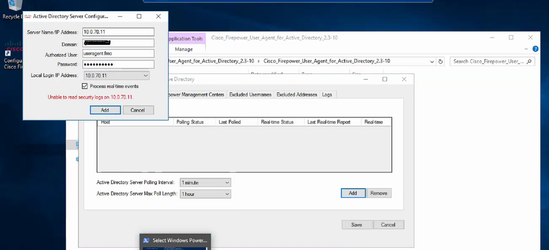Viewport: 549px width, 250px height.
Task: Click the Remove button
Action: tap(379, 193)
